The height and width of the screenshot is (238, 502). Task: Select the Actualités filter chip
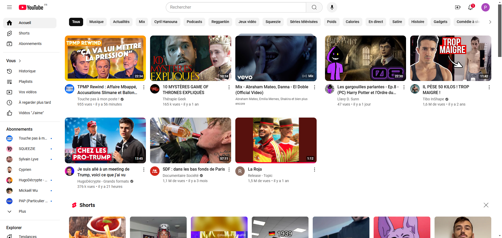[x=121, y=22]
